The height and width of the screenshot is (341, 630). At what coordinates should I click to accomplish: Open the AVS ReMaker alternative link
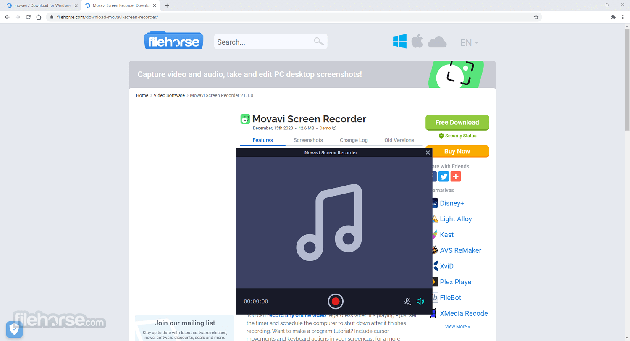pos(461,250)
